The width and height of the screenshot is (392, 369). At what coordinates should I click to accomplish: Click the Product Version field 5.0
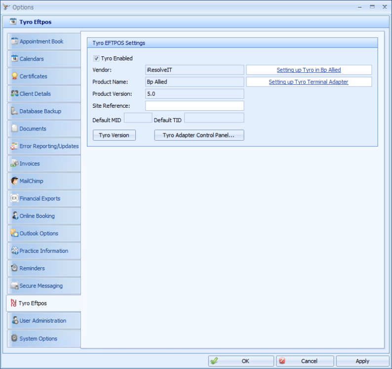click(x=195, y=94)
